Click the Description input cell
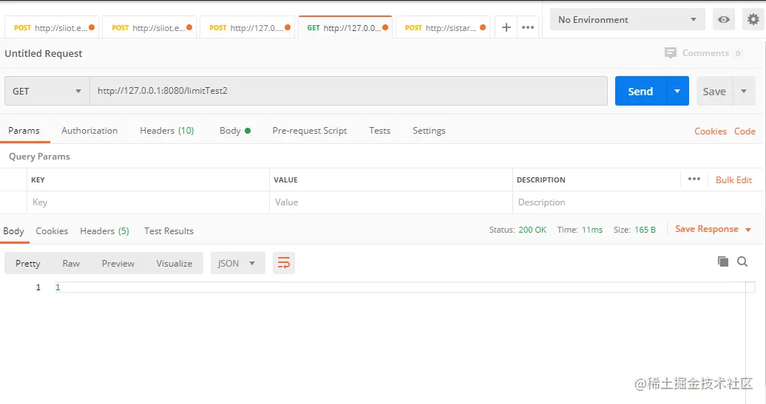This screenshot has height=404, width=766. coord(638,202)
